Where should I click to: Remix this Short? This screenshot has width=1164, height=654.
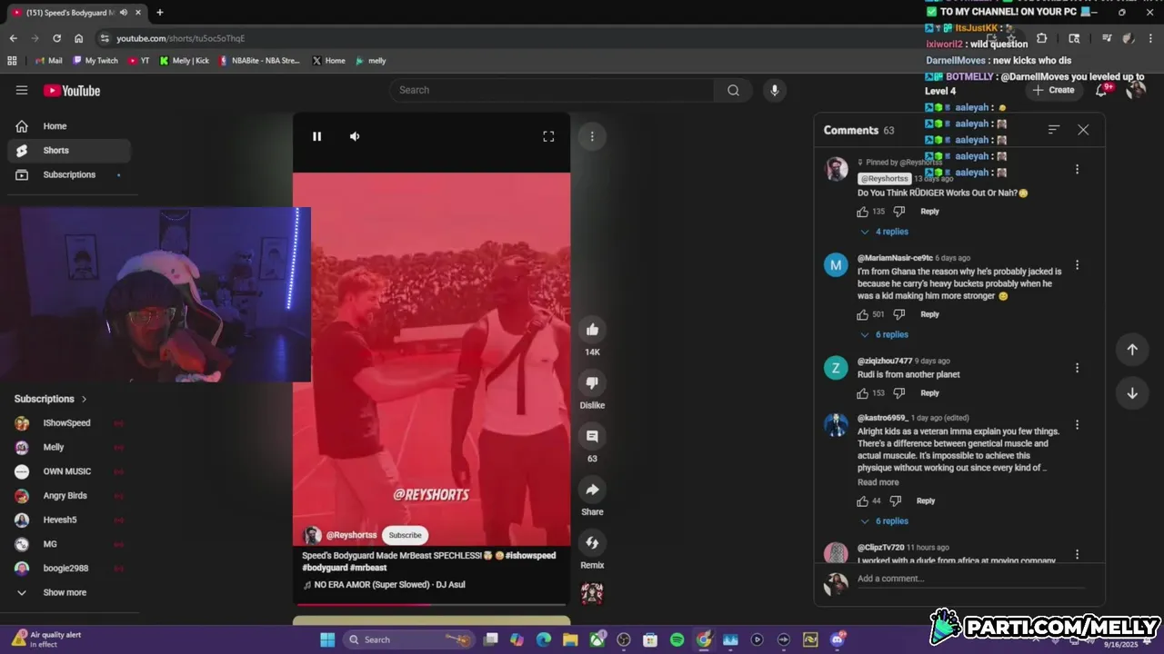592,542
